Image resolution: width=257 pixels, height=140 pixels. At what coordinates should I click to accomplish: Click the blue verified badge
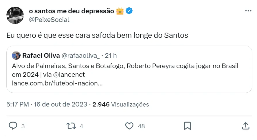tap(129, 11)
